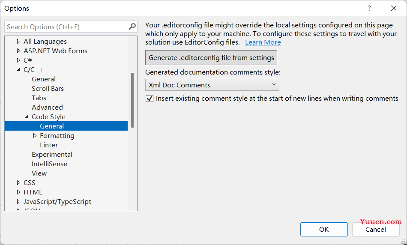
Task: Open View settings
Action: (x=39, y=173)
